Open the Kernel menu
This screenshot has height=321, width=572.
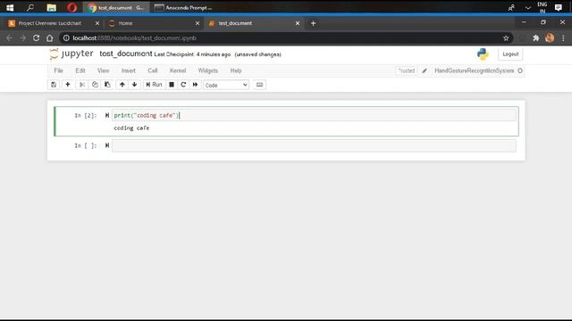[x=178, y=70]
